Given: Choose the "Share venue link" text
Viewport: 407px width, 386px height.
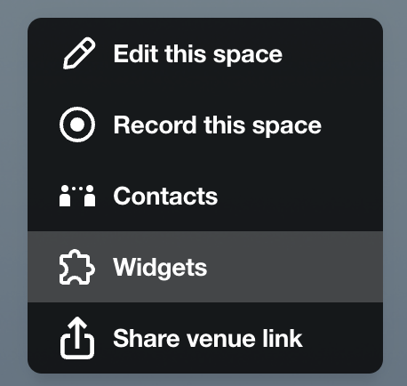Looking at the screenshot, I should click(208, 338).
